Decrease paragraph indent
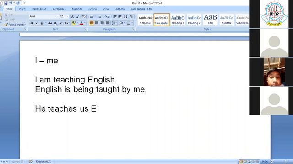The image size is (293, 164). click(115, 16)
